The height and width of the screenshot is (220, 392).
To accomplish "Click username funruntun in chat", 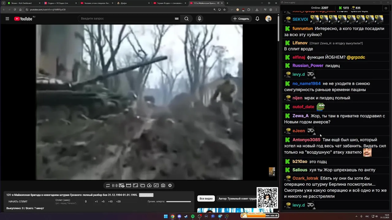I will pyautogui.click(x=303, y=28).
